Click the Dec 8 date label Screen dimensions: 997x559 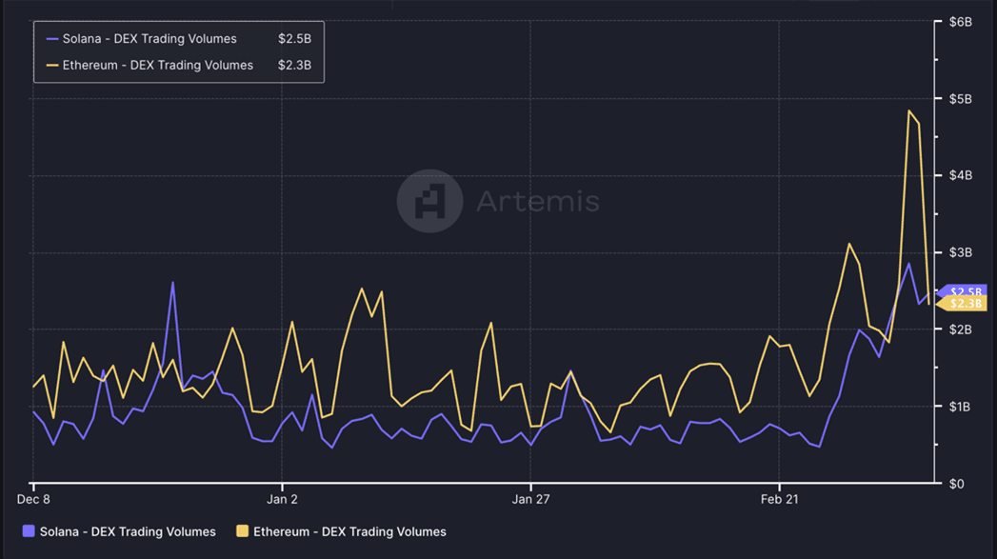(33, 499)
